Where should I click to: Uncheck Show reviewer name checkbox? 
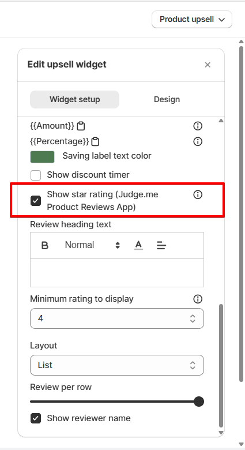tap(36, 418)
